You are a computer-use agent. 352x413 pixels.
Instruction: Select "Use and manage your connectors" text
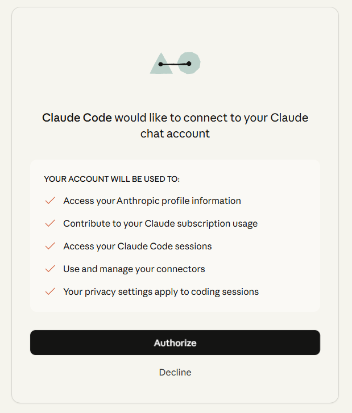134,269
